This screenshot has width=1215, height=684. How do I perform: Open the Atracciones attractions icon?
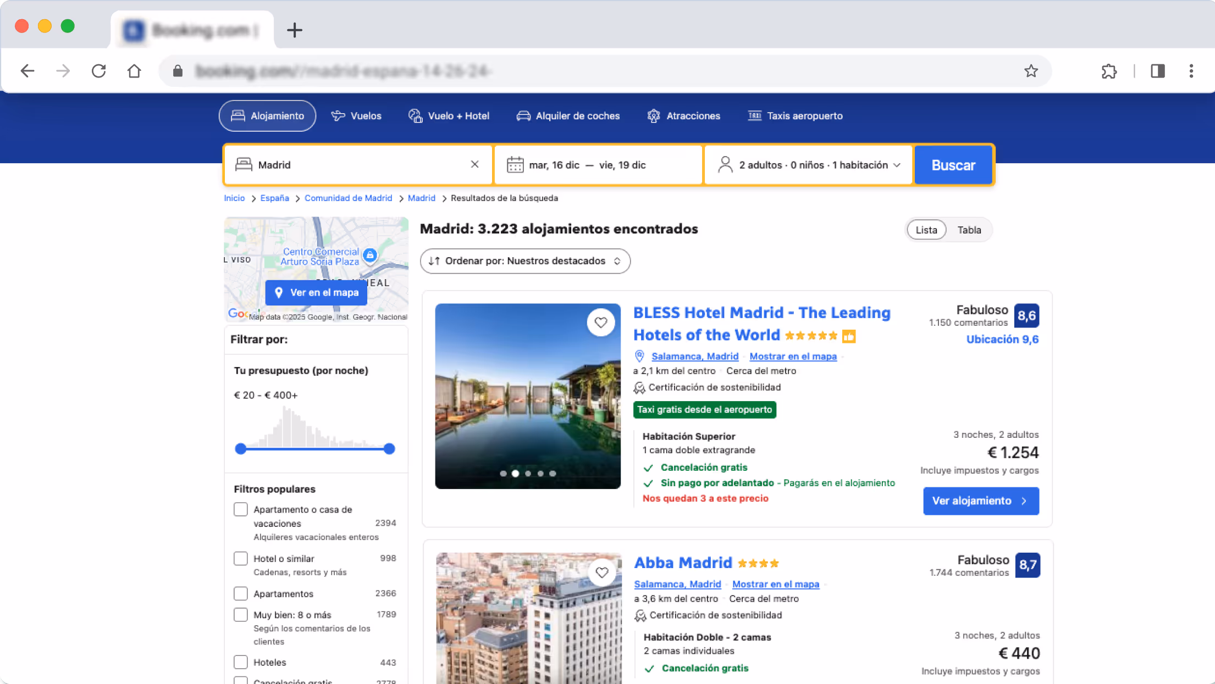(654, 116)
